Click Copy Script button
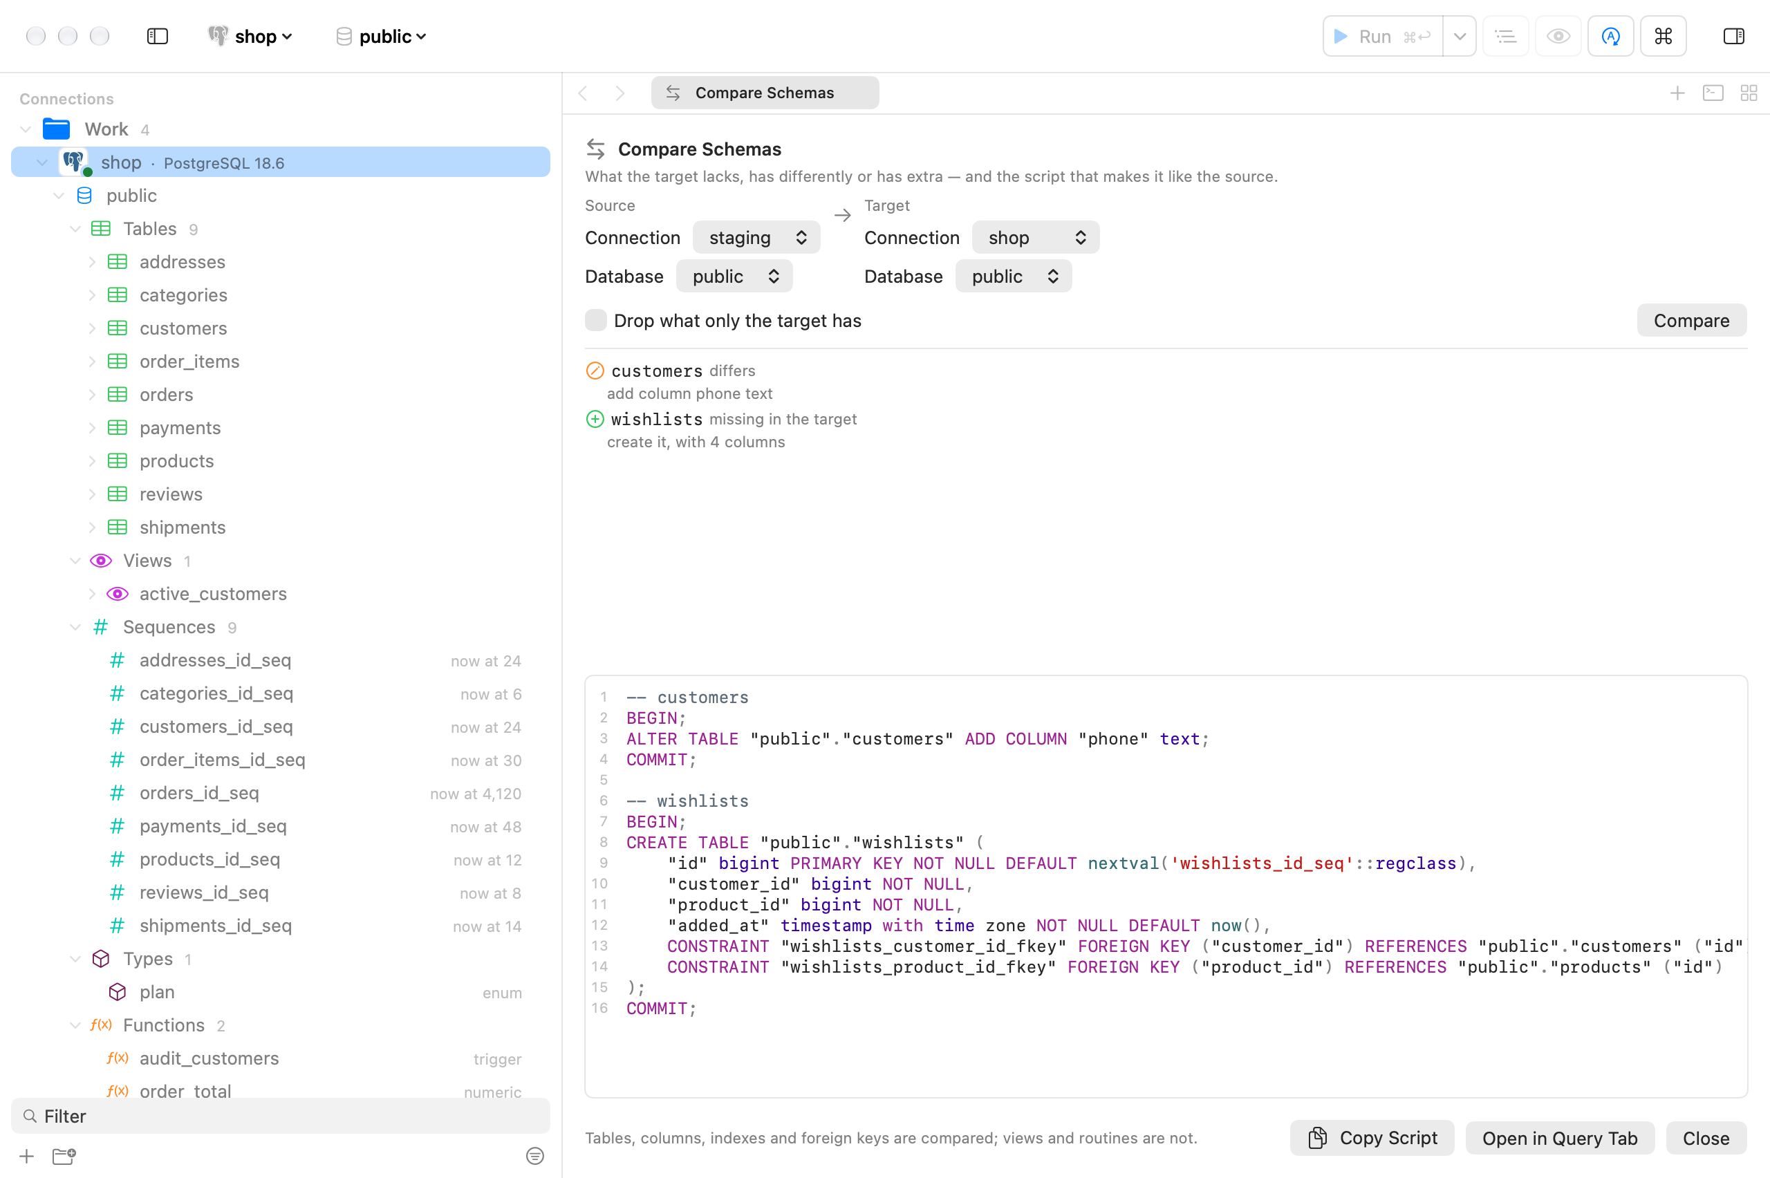 (x=1372, y=1137)
